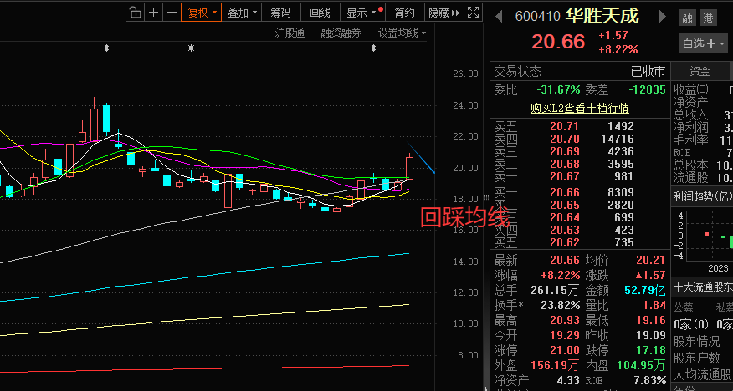Click the 港 badge icon

(x=709, y=18)
